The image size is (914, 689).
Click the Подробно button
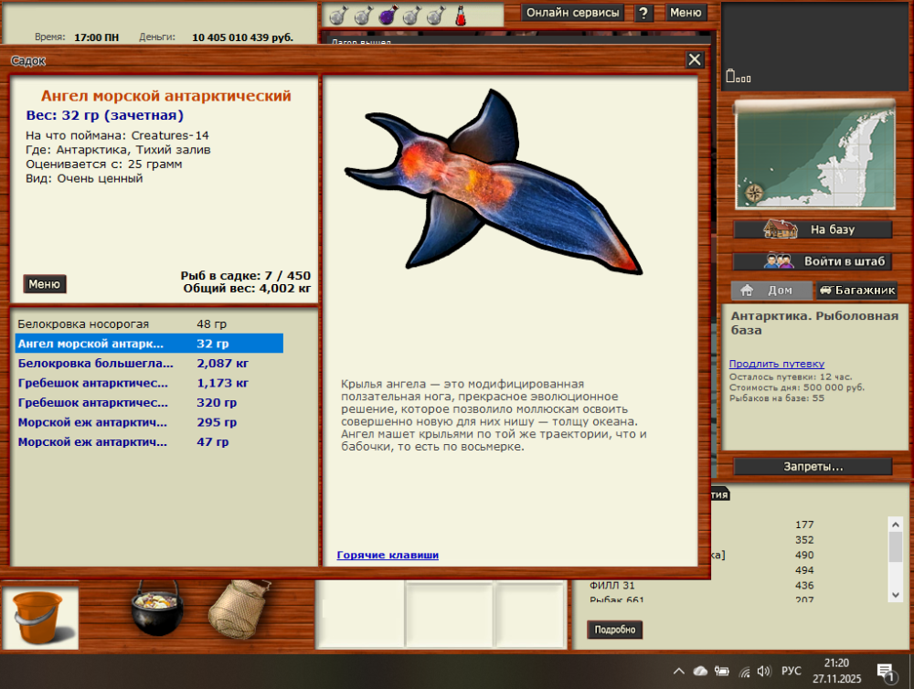(615, 630)
